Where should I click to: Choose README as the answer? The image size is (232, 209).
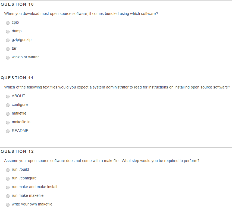click(x=8, y=131)
